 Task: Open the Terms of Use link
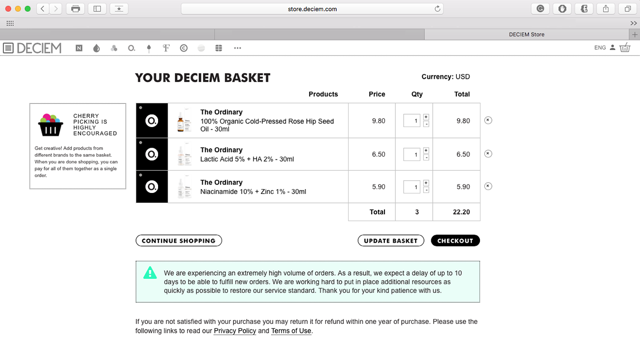click(x=291, y=331)
